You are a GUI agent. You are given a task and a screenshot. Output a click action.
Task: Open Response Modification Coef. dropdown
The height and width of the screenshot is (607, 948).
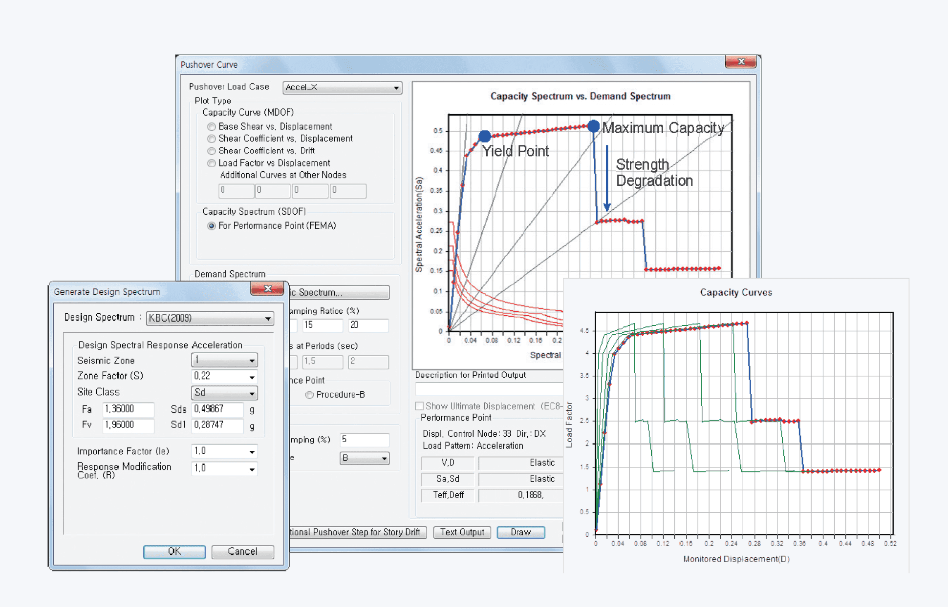(224, 468)
